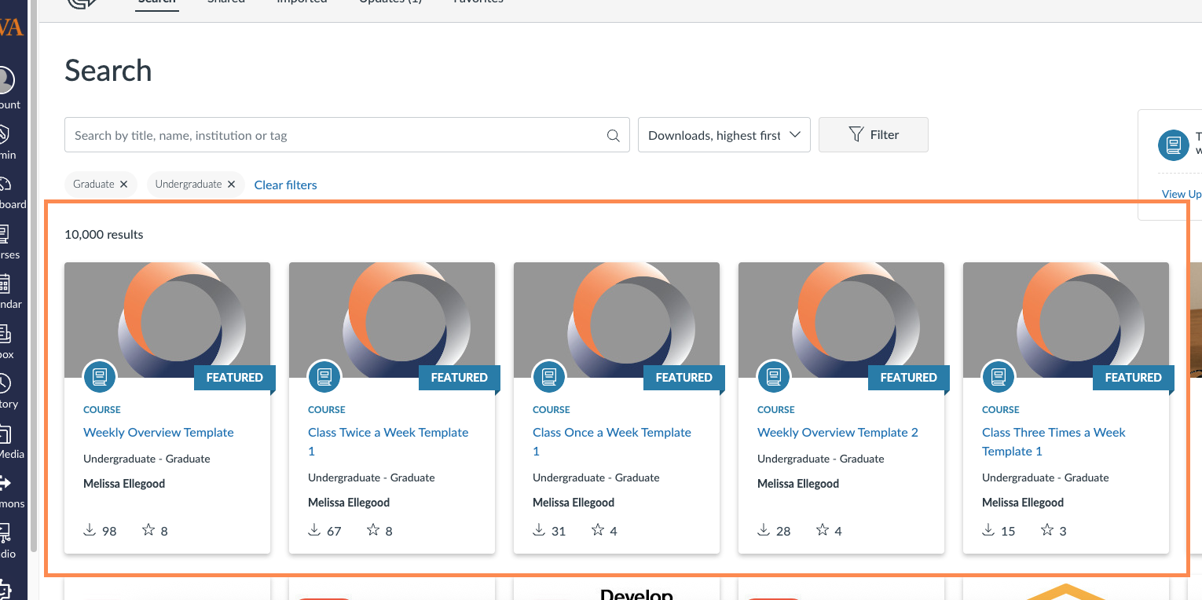
Task: Click the Commons logo at top
Action: click(x=82, y=3)
